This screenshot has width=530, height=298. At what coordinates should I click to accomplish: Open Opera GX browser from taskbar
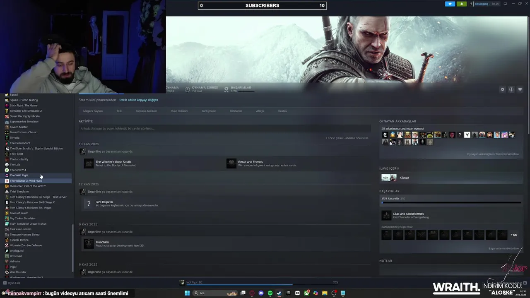point(252,293)
